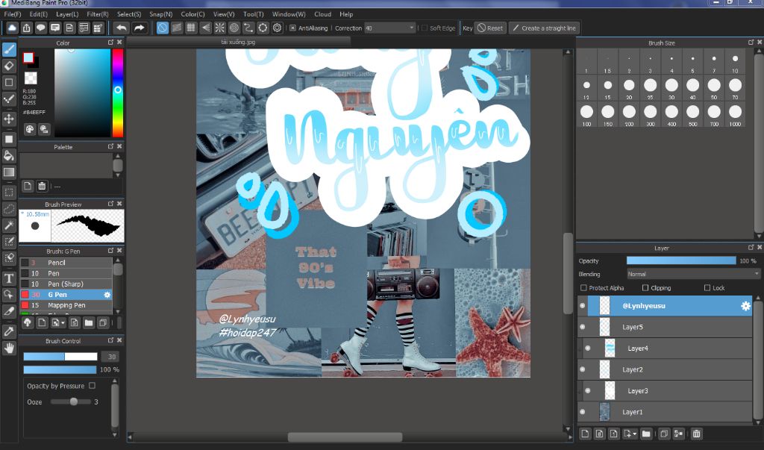
Task: Enable vanishing point snap
Action: 206,28
